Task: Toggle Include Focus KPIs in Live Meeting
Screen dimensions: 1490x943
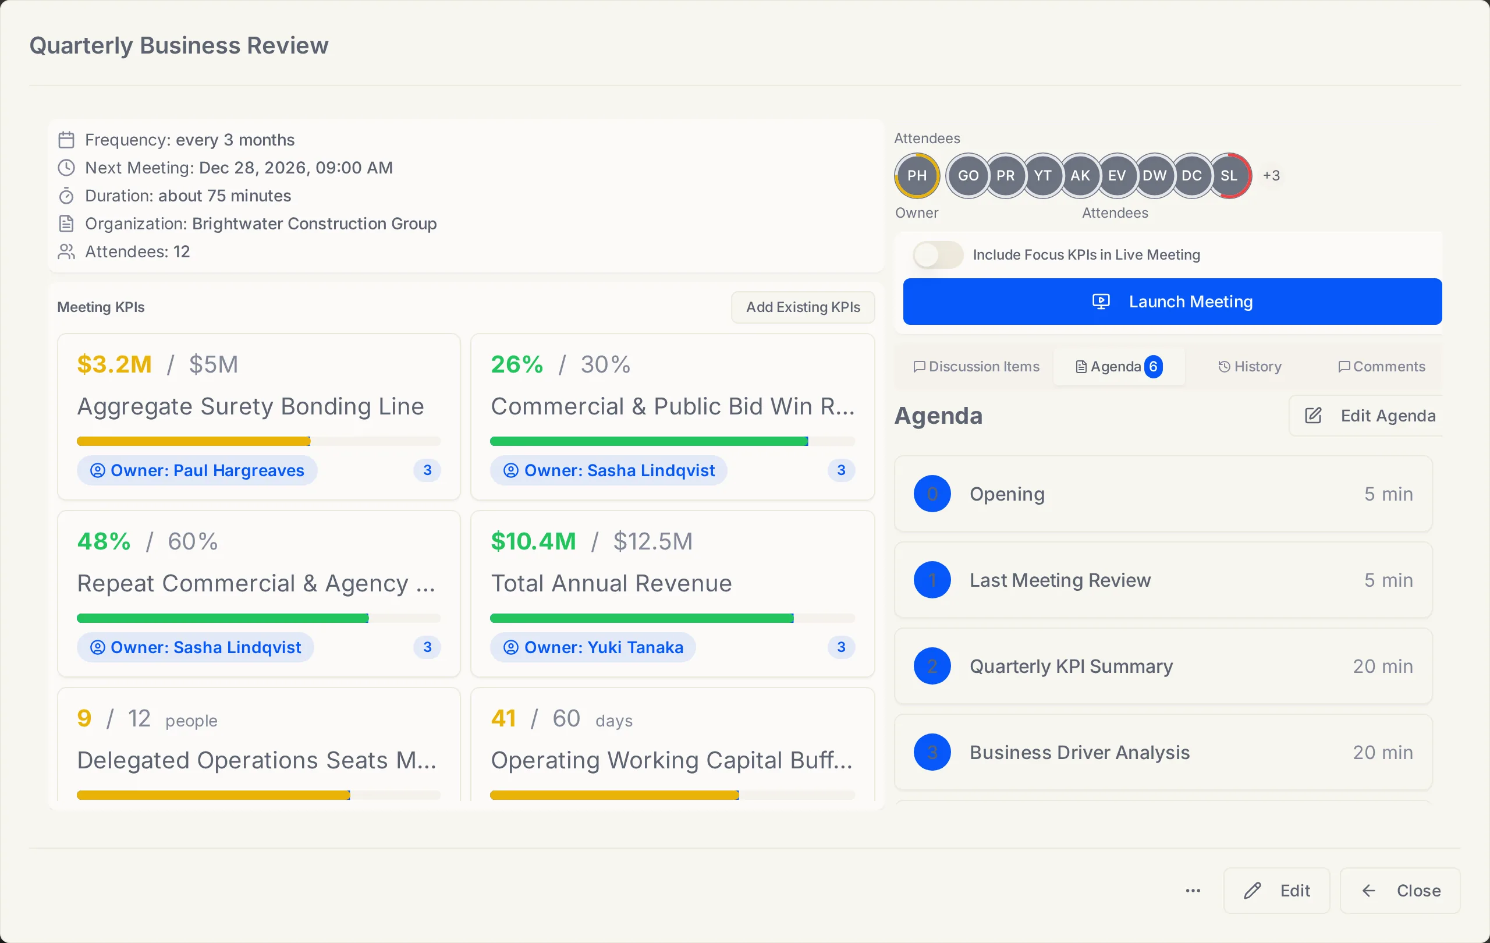Action: tap(938, 255)
